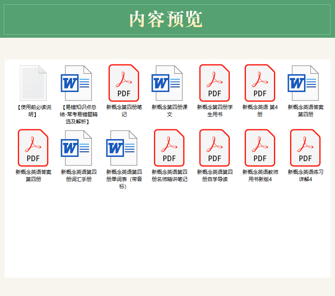The width and height of the screenshot is (335, 296).
Task: Select the label 新概念第四册笔记
Action: 124,111
